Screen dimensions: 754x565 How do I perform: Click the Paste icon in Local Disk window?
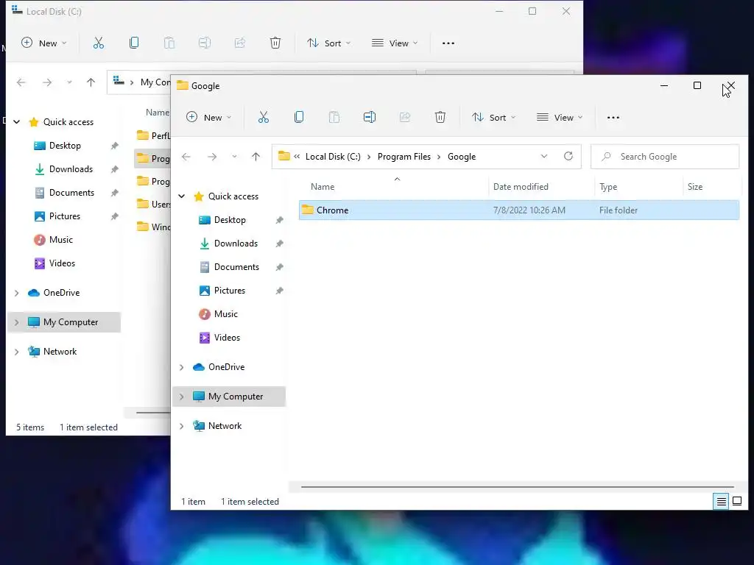coord(169,43)
